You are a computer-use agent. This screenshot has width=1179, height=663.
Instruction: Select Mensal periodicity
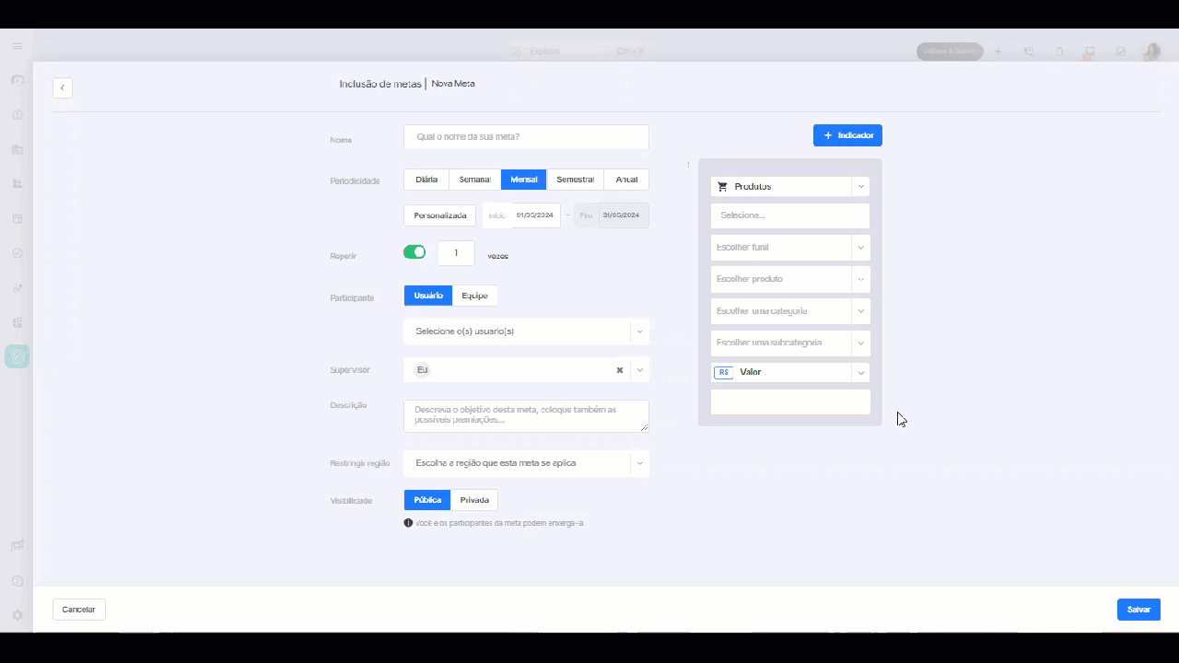pos(524,180)
